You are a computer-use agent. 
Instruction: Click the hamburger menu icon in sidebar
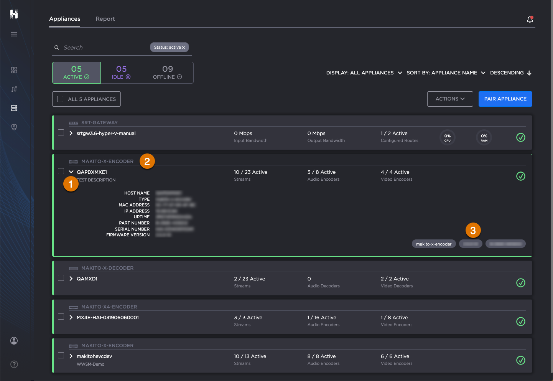tap(14, 34)
